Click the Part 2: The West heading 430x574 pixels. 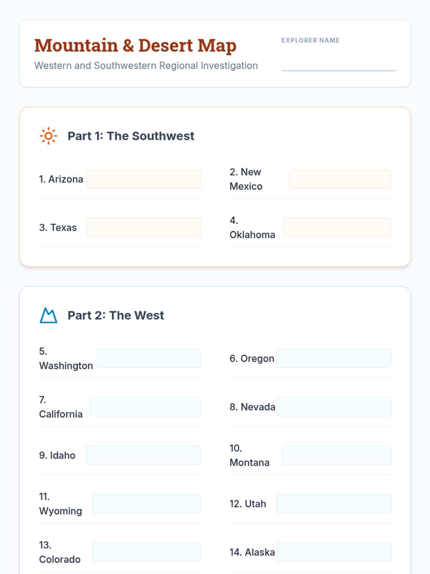(x=116, y=315)
